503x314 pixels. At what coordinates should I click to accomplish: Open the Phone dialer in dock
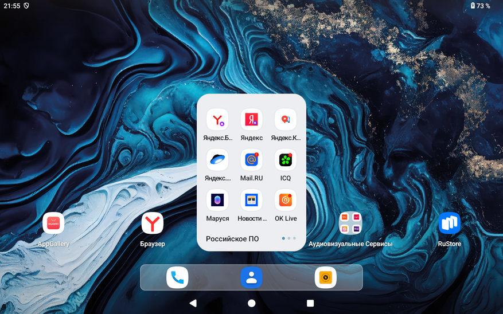[177, 277]
